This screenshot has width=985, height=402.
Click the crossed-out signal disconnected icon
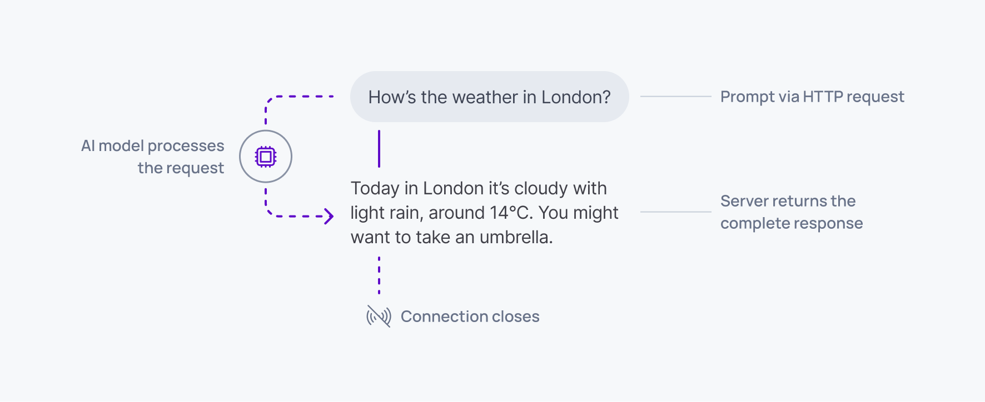click(x=379, y=316)
